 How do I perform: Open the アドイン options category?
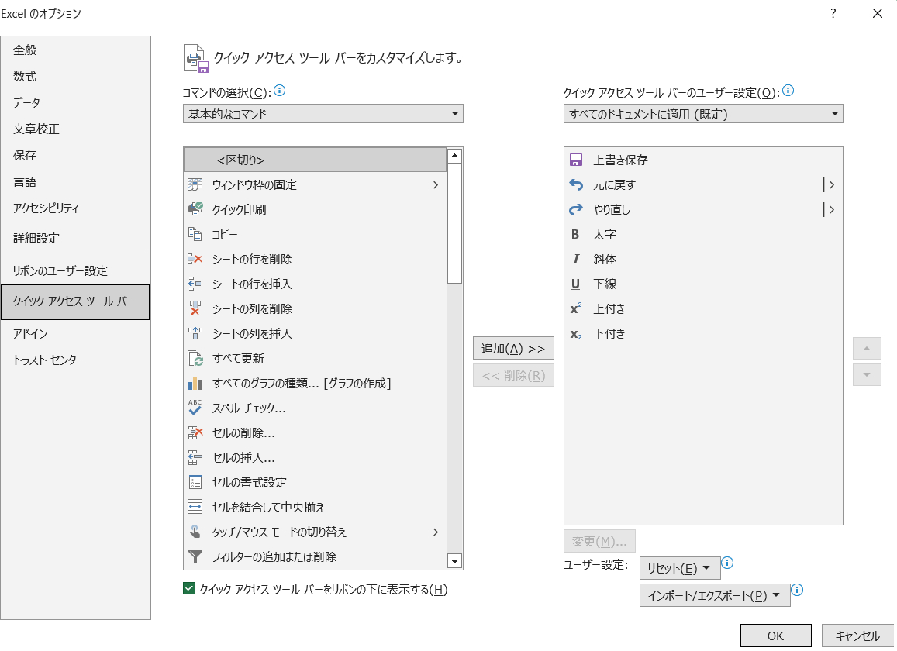pos(75,333)
